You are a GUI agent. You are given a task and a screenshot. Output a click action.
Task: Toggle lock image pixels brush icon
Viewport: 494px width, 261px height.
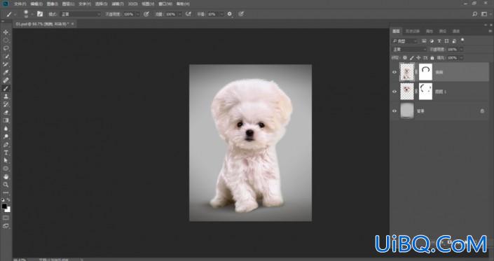coord(412,58)
